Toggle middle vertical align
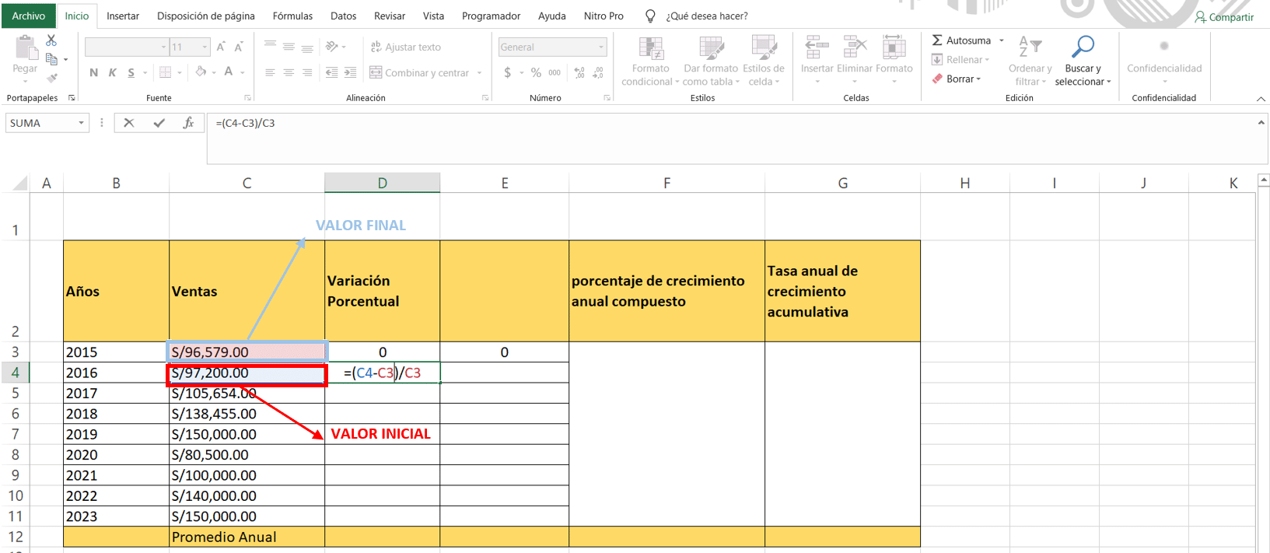This screenshot has height=553, width=1270. click(289, 47)
